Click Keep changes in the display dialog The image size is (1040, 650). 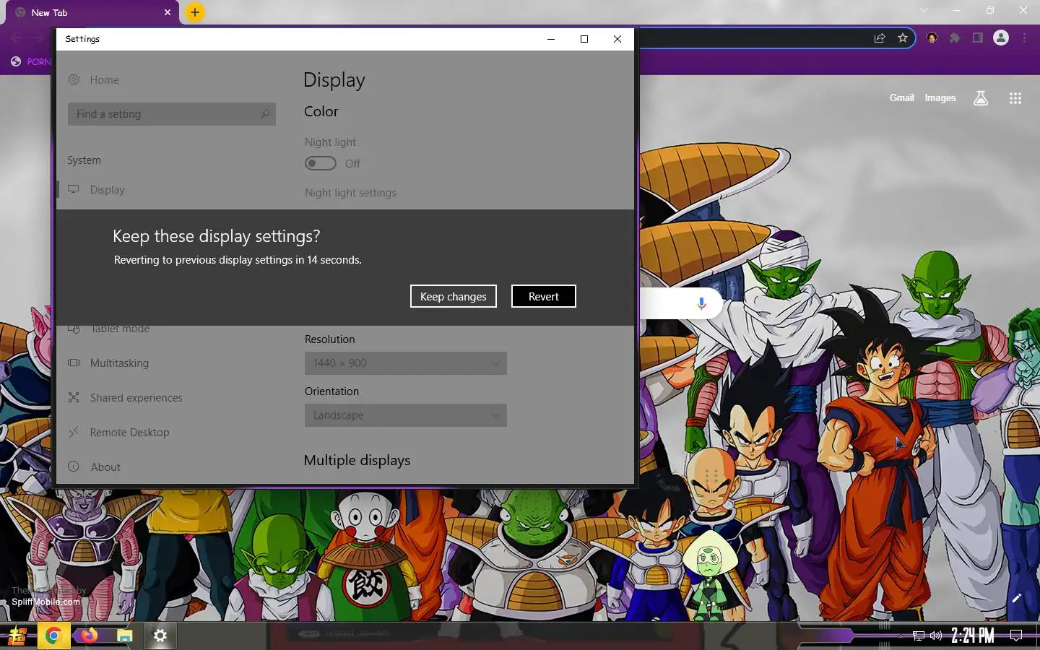coord(453,296)
